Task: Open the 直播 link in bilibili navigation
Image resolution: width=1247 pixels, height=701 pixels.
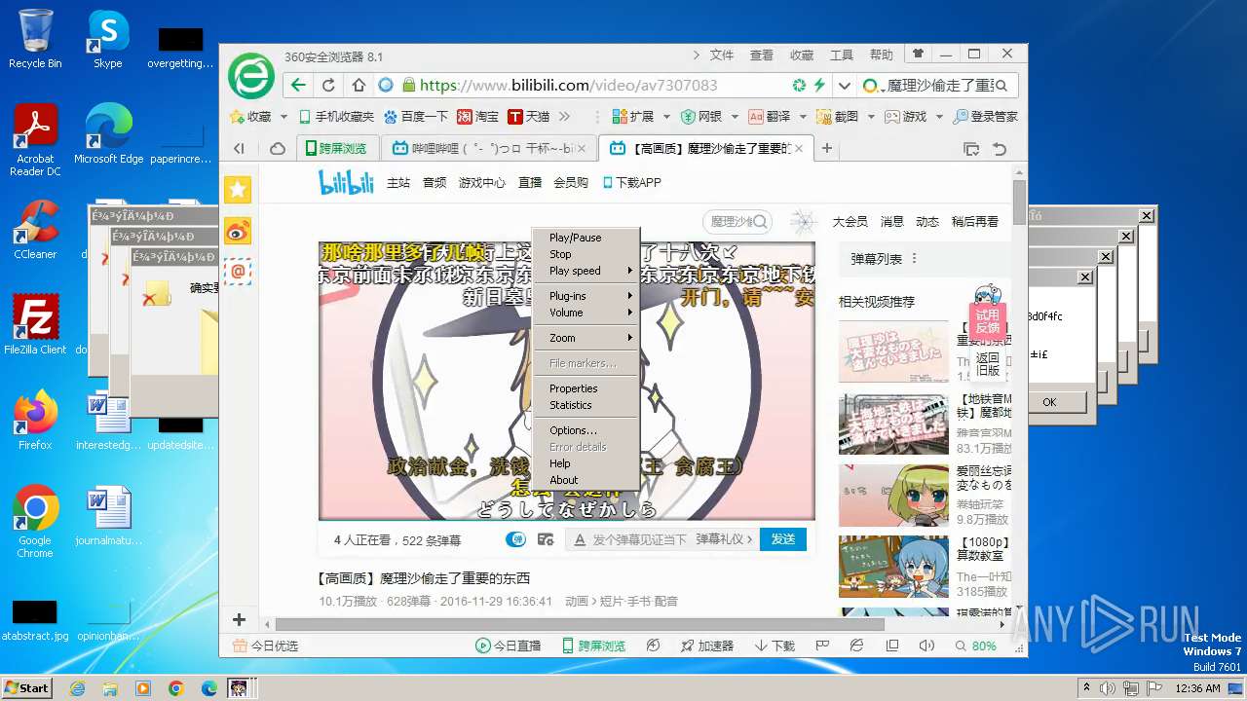Action: (530, 182)
